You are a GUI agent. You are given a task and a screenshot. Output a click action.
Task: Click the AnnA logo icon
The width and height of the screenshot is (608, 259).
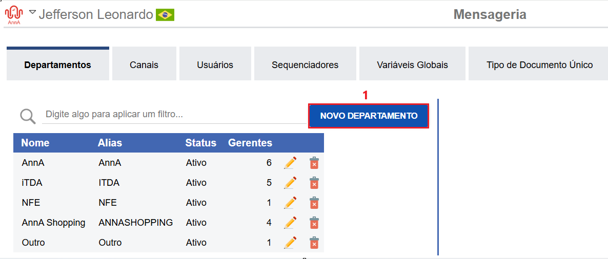point(14,15)
